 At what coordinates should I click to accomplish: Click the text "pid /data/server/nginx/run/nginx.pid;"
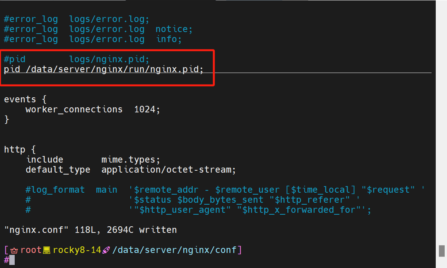coord(104,69)
